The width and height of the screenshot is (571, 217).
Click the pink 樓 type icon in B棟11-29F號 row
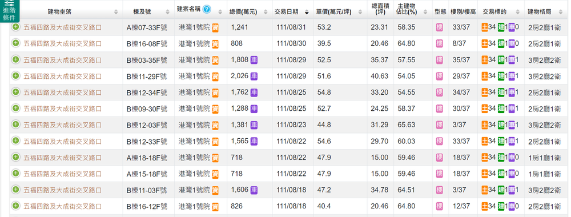440,76
